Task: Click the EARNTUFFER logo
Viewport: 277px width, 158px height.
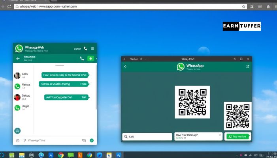Action: point(242,26)
